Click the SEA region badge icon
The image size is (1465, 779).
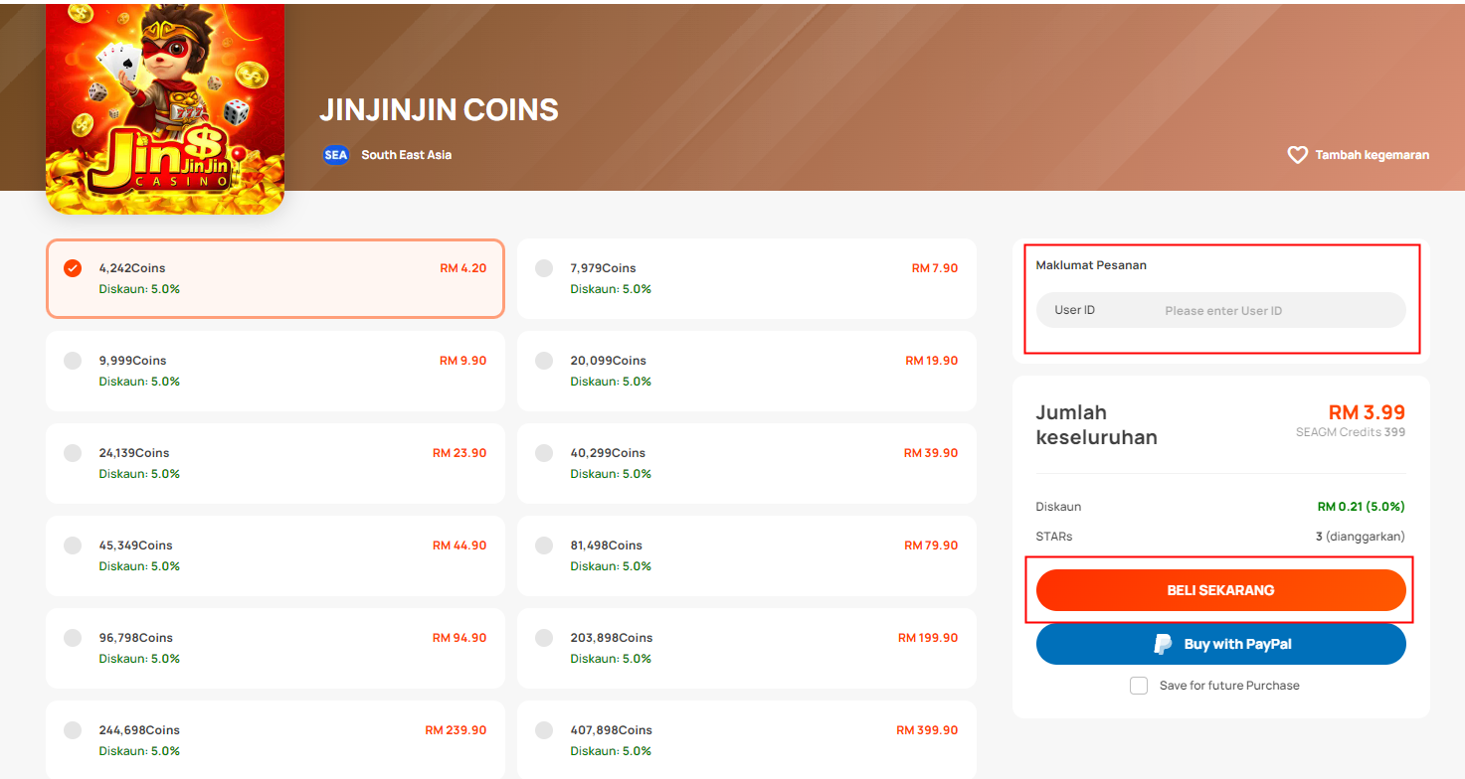point(336,155)
